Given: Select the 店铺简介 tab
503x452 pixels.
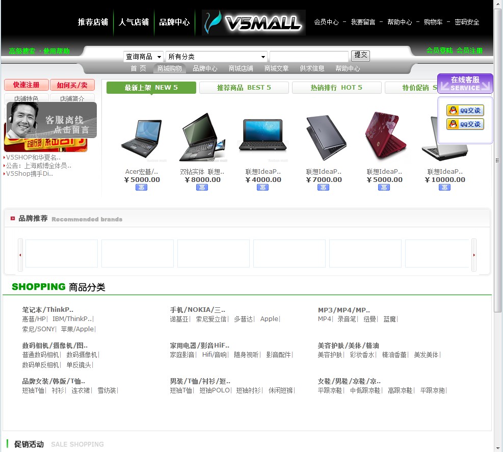Looking at the screenshot, I should [72, 98].
